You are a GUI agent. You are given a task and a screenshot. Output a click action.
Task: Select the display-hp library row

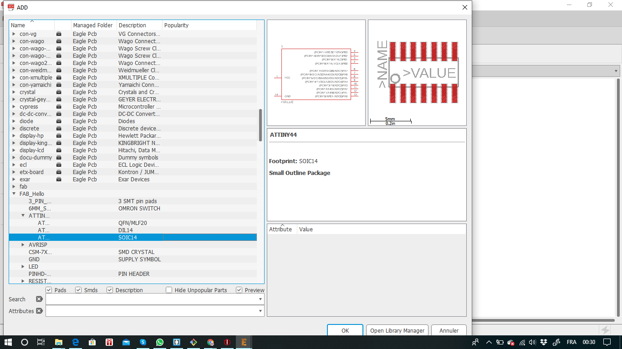pyautogui.click(x=133, y=136)
